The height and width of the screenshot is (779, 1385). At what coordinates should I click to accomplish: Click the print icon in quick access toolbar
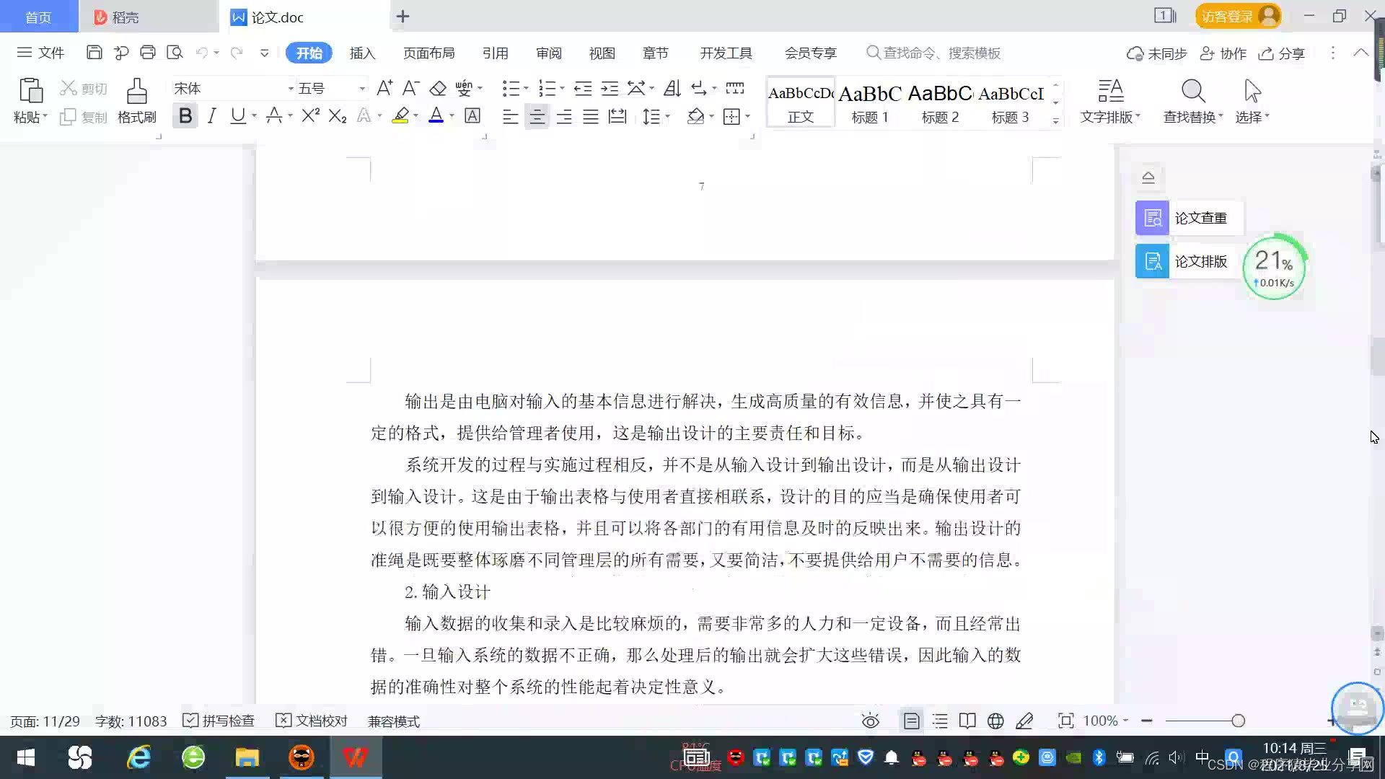click(x=148, y=53)
